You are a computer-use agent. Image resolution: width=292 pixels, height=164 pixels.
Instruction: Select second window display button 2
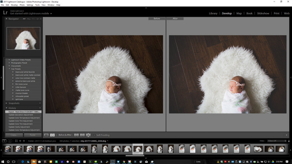(10, 141)
